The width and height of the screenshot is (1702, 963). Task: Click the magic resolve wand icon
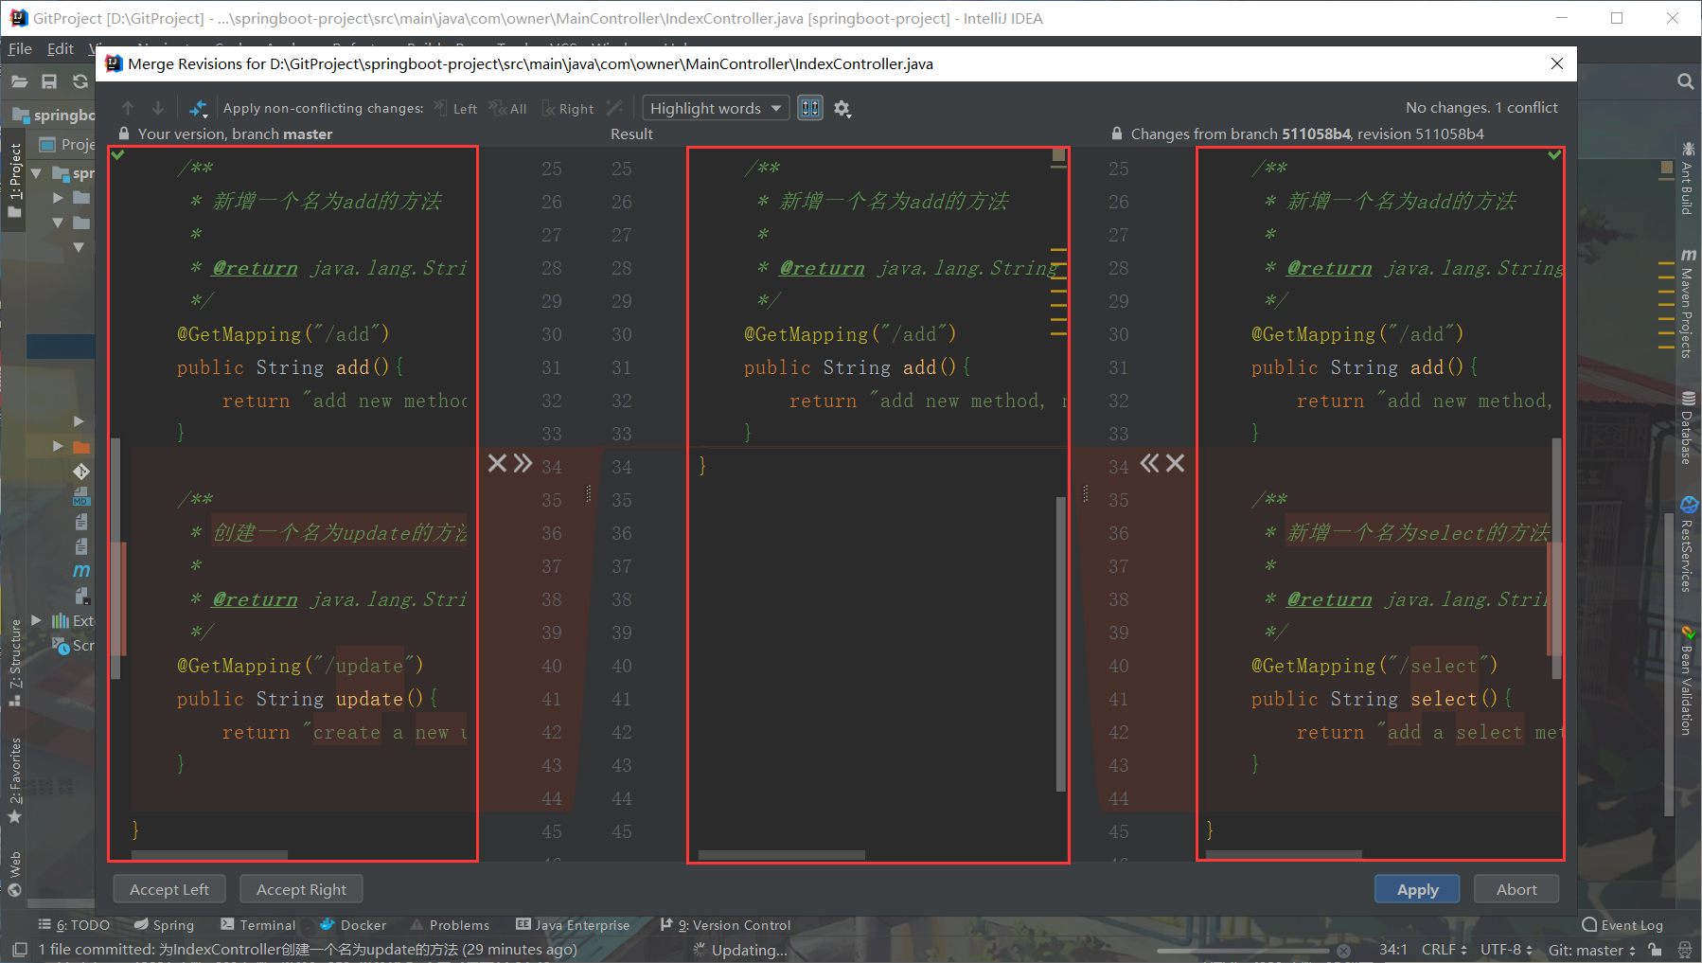point(613,108)
